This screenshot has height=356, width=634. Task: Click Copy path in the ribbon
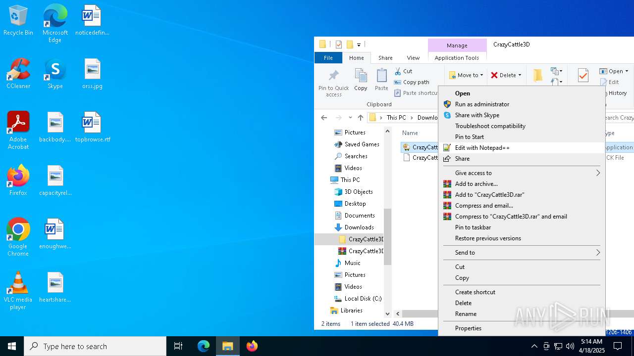click(412, 82)
